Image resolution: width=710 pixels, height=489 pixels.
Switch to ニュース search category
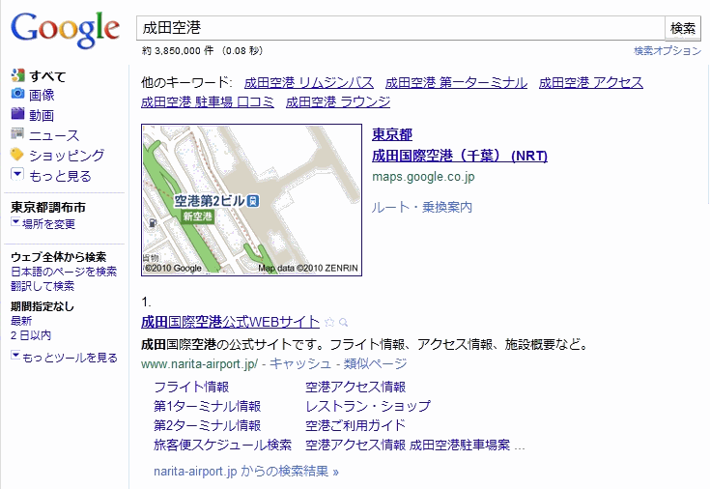[54, 135]
